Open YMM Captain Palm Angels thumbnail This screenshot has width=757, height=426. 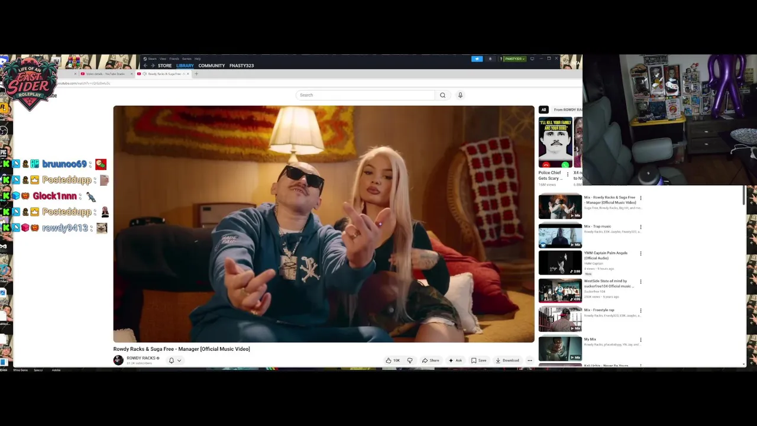tap(560, 263)
